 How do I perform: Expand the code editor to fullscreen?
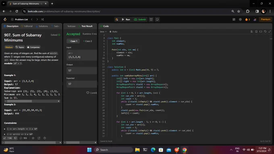tap(270, 32)
